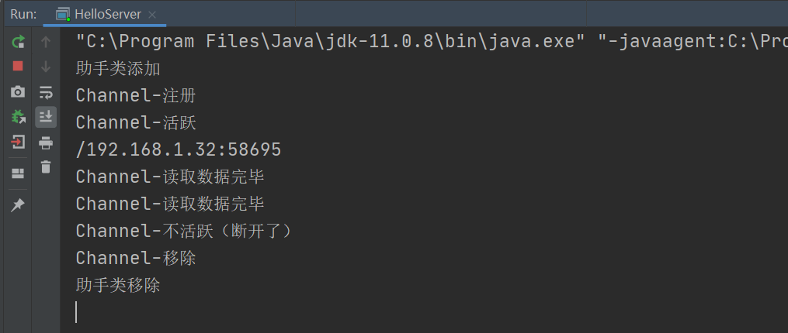Click the up arrow stack trace button
Screen dimensions: 788x333
(46, 42)
